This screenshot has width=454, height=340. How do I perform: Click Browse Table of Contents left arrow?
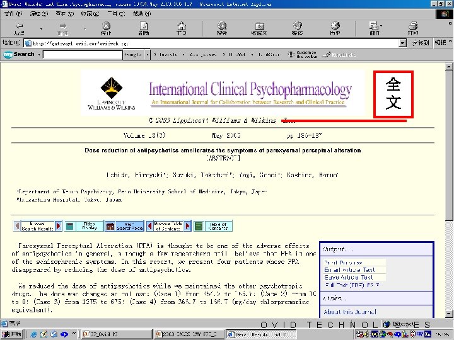click(x=149, y=226)
